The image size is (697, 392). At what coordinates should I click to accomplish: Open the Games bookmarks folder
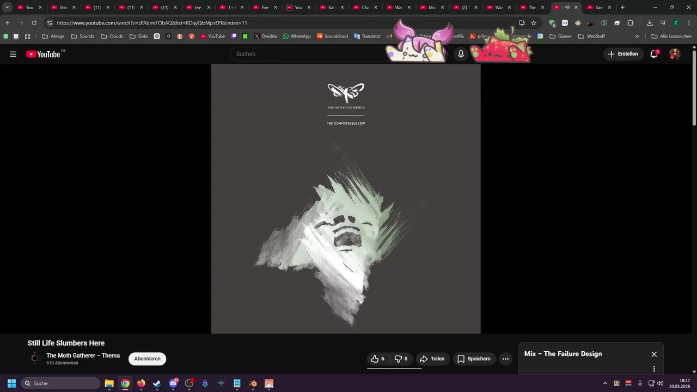(x=560, y=36)
